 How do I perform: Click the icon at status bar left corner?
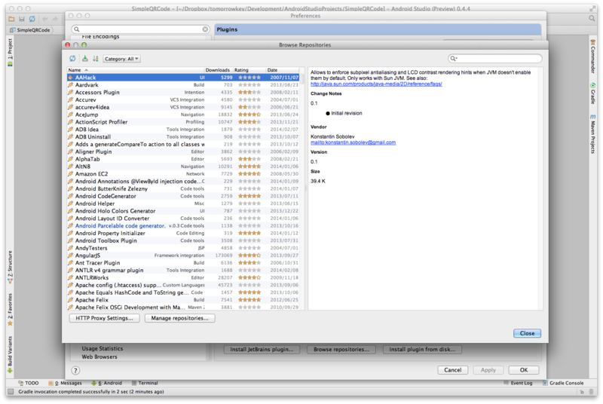pyautogui.click(x=11, y=392)
